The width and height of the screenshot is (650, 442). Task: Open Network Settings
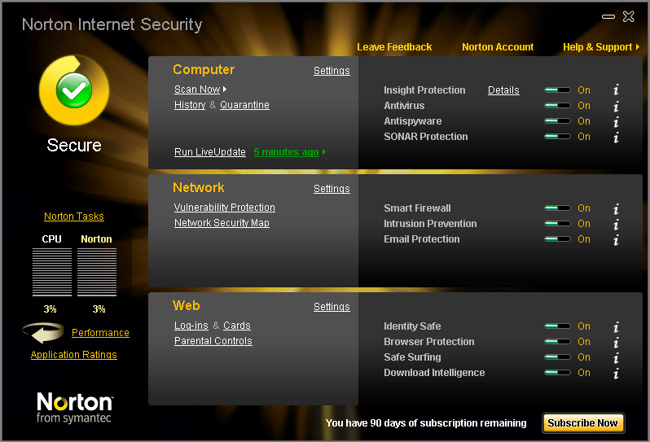(332, 189)
